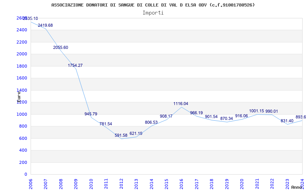Click the 1001.15 data label
Image resolution: width=306 pixels, height=191 pixels.
pyautogui.click(x=256, y=111)
